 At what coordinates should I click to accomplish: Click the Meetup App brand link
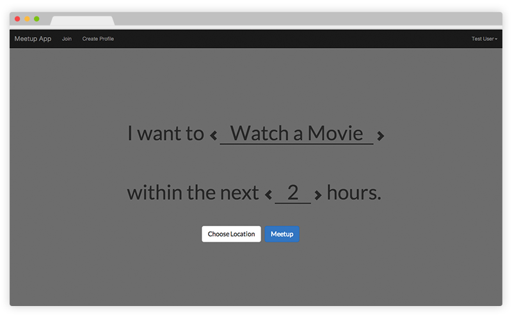(x=33, y=39)
